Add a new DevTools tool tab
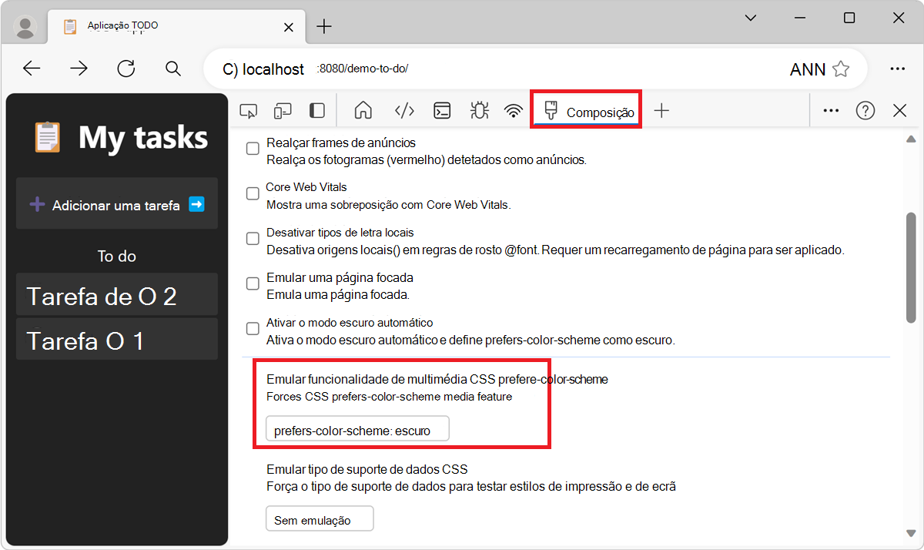Image resolution: width=924 pixels, height=550 pixels. point(661,110)
